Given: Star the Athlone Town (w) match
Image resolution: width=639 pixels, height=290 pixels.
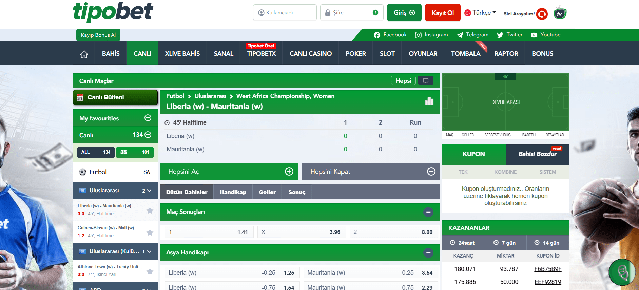Looking at the screenshot, I should tap(150, 271).
